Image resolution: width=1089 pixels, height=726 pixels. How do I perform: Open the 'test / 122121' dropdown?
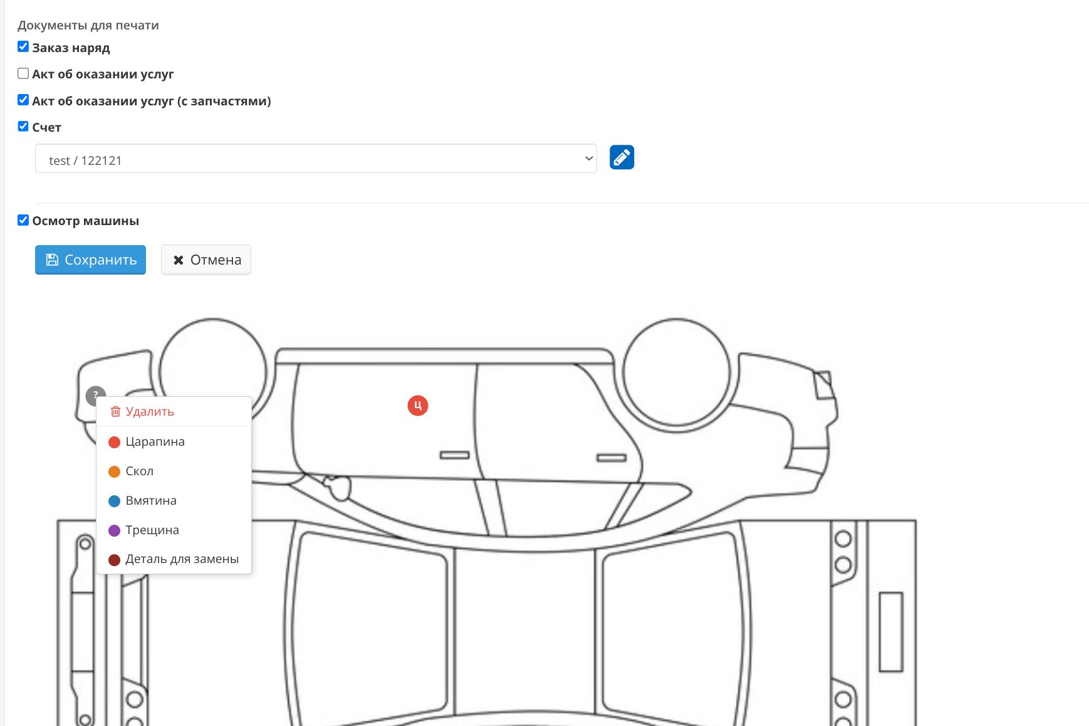[x=316, y=159]
